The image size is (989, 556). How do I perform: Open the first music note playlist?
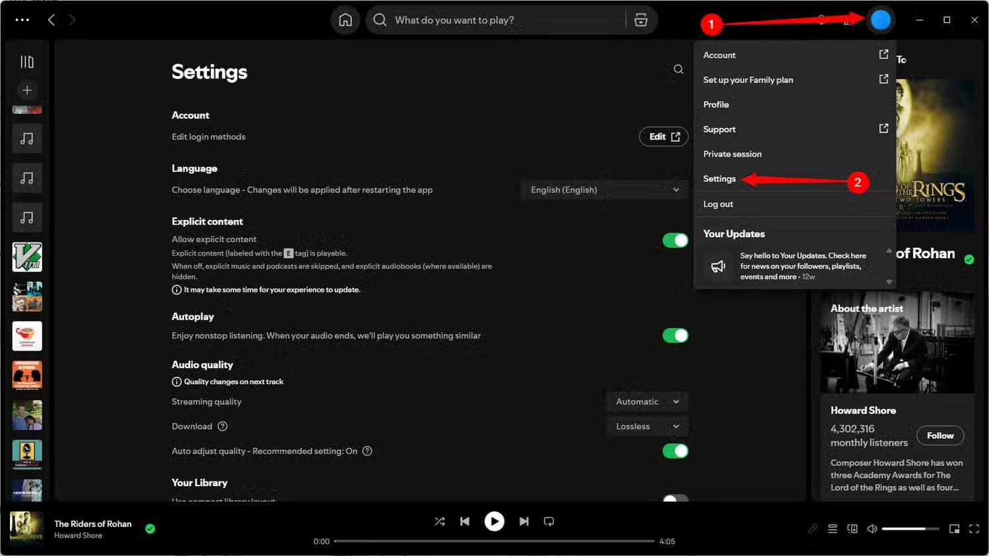[27, 138]
